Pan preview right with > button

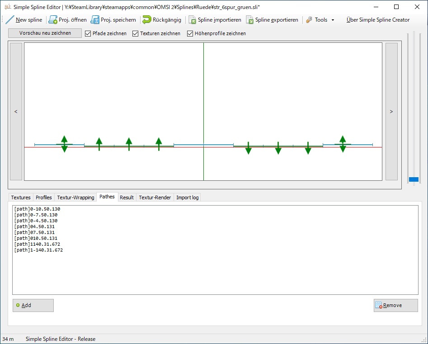(391, 111)
